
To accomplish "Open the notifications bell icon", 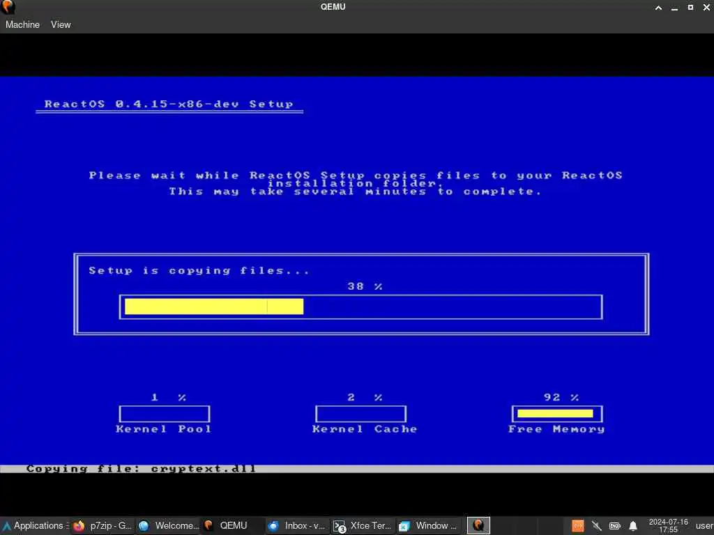I will [633, 526].
